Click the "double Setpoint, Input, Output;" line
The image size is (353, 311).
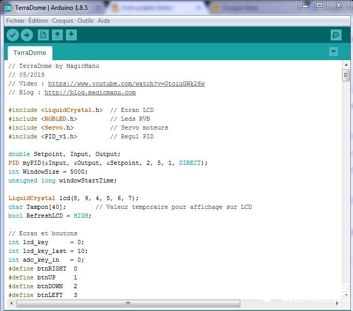pos(64,154)
